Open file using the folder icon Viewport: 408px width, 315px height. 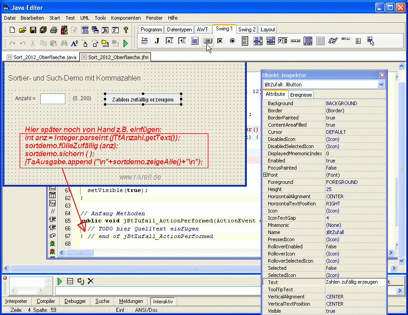pyautogui.click(x=23, y=30)
